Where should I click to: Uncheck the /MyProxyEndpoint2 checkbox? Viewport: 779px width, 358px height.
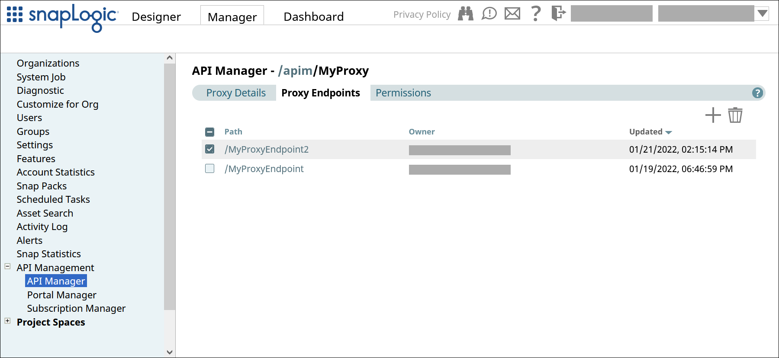click(x=209, y=149)
